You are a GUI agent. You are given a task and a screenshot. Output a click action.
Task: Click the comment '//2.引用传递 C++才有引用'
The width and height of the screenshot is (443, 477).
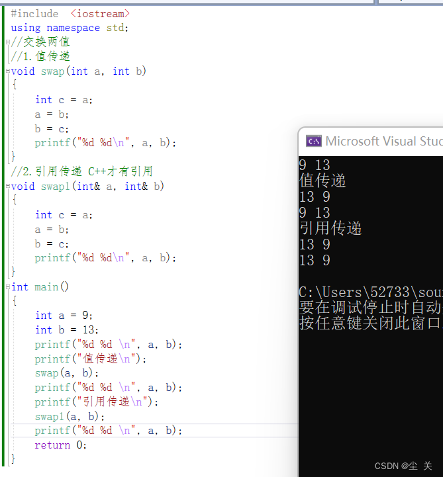click(81, 171)
